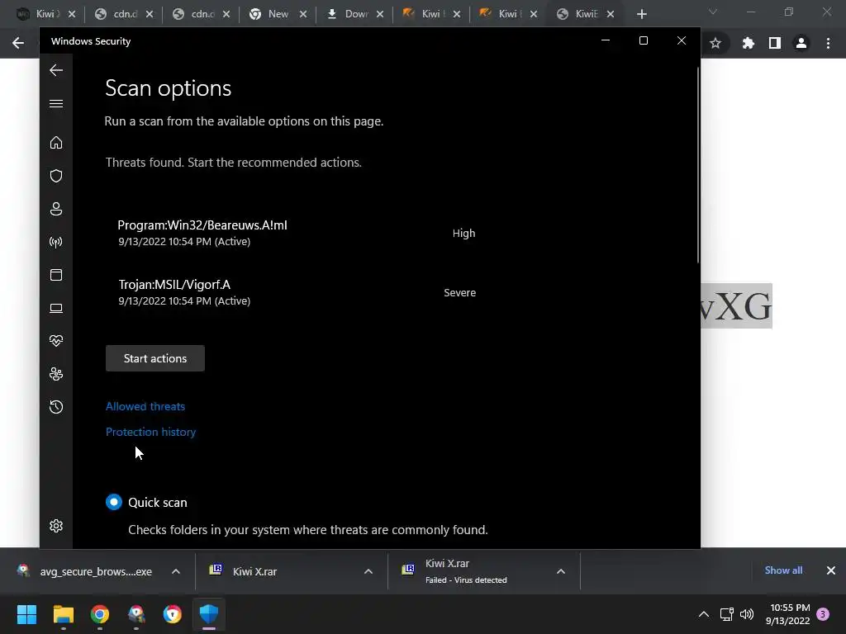Toggle Chrome side panel icon
The image size is (846, 634).
coord(775,43)
